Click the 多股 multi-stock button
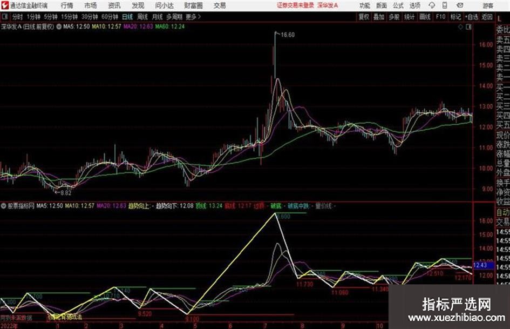The width and height of the screenshot is (510, 329). click(x=394, y=17)
